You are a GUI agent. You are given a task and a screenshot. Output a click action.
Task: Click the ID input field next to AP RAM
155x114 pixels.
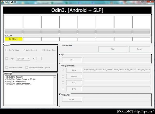click(x=39, y=59)
